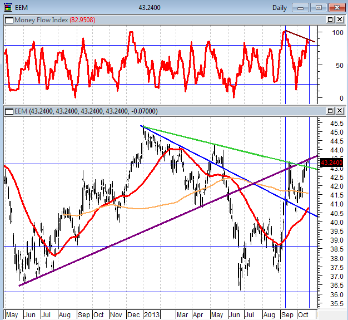Click the Mar label on time axis
Image resolution: width=348 pixels, height=320 pixels.
click(182, 314)
